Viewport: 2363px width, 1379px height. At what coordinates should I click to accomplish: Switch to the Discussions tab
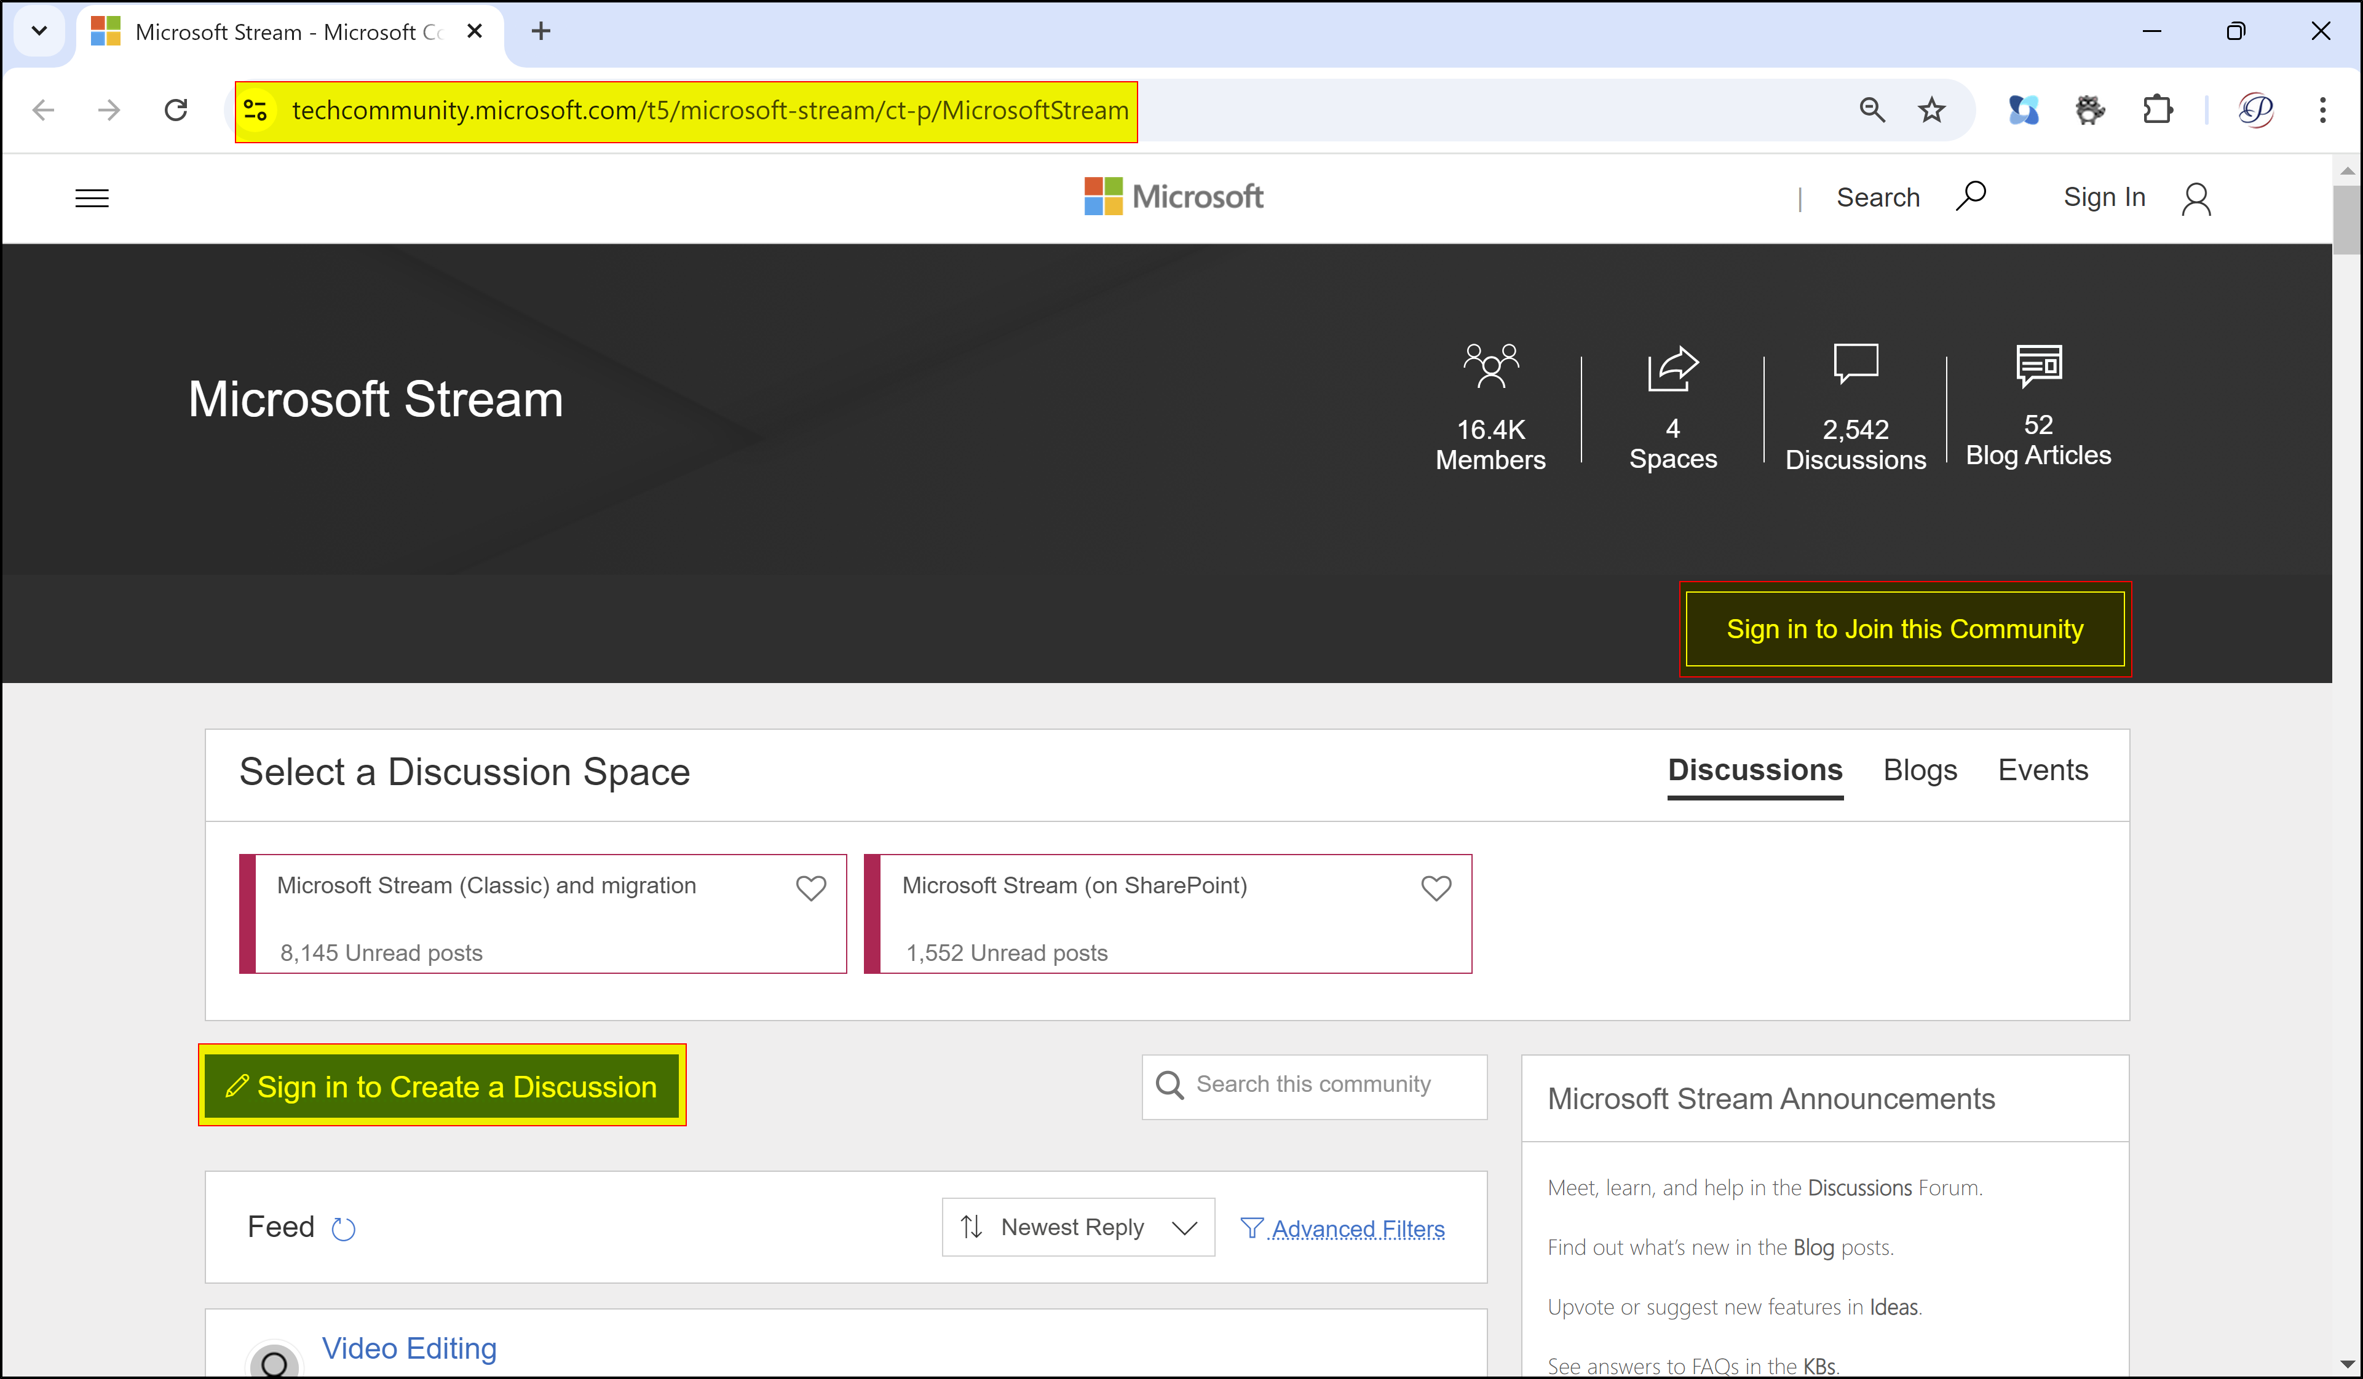click(x=1755, y=770)
